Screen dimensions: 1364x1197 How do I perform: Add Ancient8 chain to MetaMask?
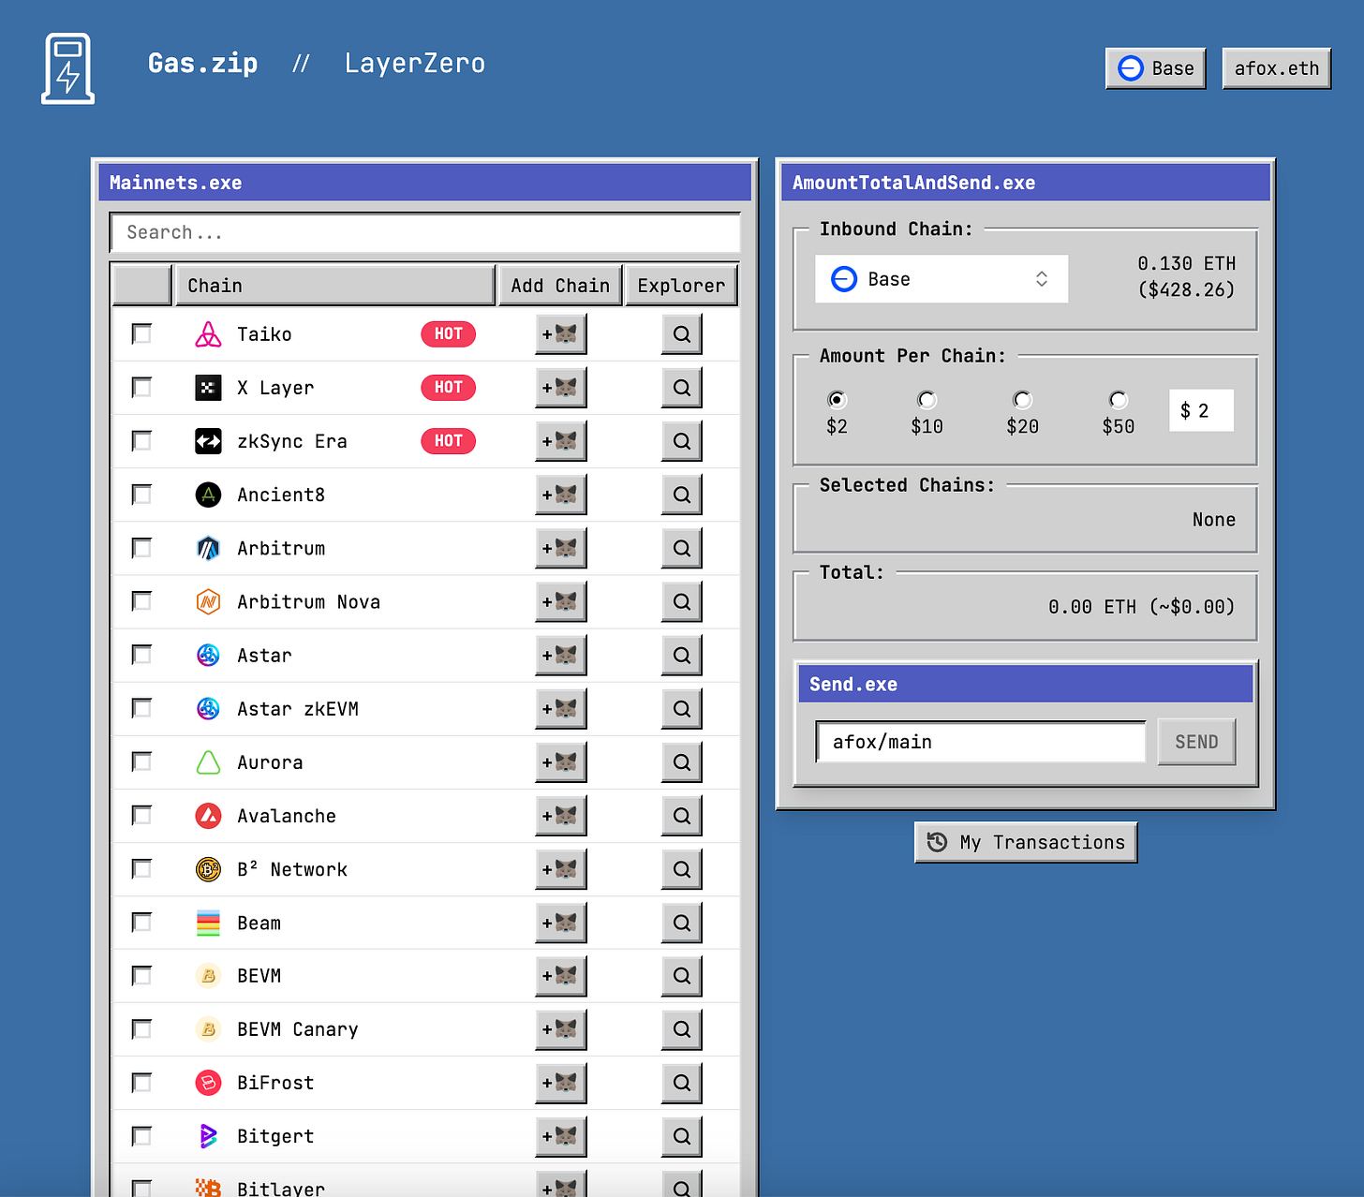pos(560,495)
